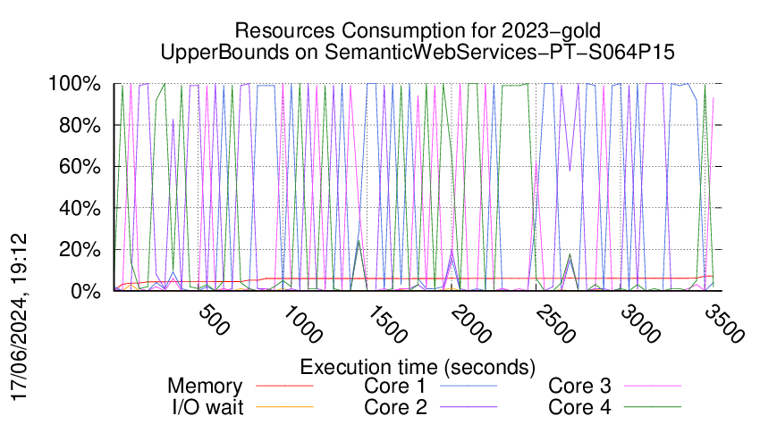The width and height of the screenshot is (760, 424).
Task: Select the magenta Core 3 legend line
Action: pyautogui.click(x=653, y=386)
